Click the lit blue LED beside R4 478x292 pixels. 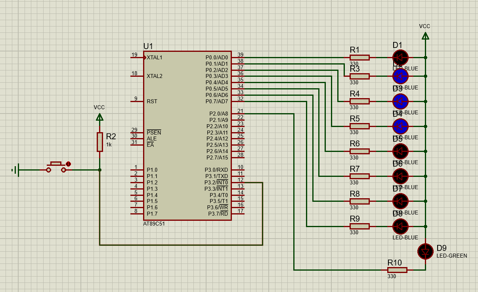pyautogui.click(x=400, y=101)
